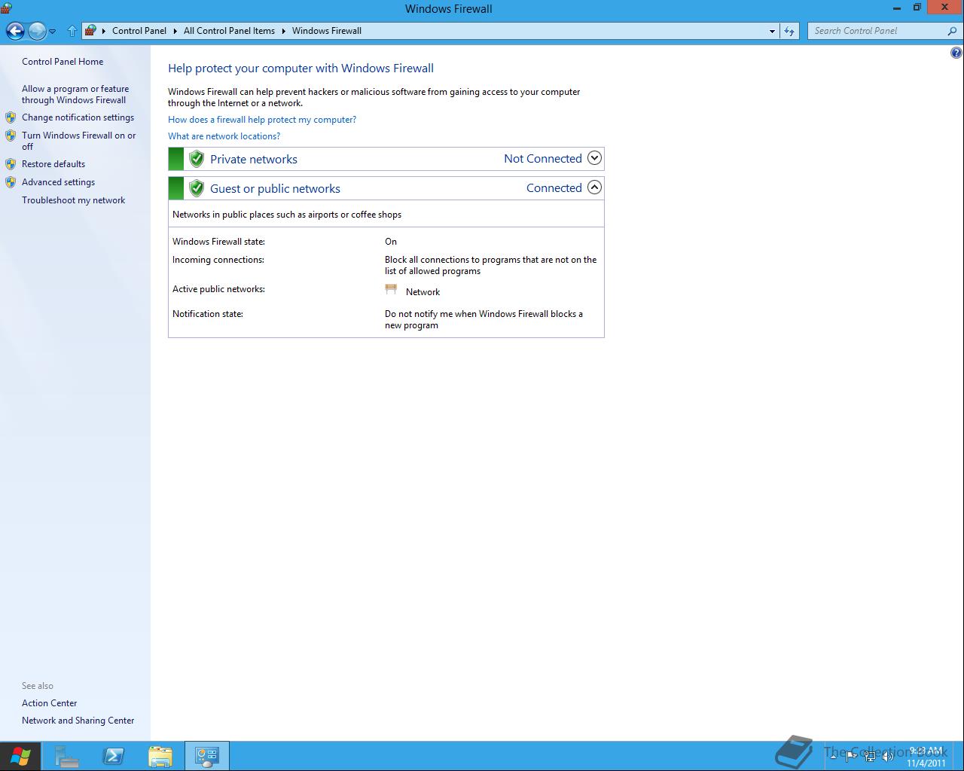
Task: Select Control Panel in the breadcrumb
Action: click(x=139, y=31)
